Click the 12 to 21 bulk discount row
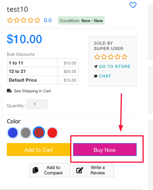The height and width of the screenshot is (190, 153). coord(43,71)
